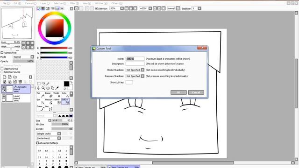Toggle the color wheel panel icon
The image size is (299, 168).
[38, 8]
